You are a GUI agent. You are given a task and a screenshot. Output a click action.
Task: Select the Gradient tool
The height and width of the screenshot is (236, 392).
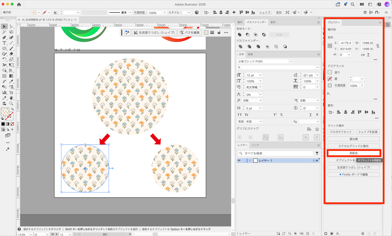pos(11,76)
